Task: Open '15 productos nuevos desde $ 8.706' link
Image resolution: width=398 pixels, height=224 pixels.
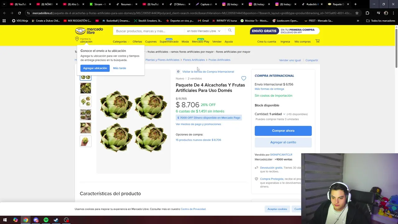Action: point(198,140)
